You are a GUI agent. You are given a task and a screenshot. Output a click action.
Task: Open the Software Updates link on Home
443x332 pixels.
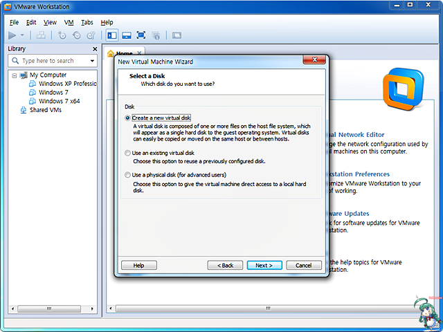pyautogui.click(x=349, y=214)
